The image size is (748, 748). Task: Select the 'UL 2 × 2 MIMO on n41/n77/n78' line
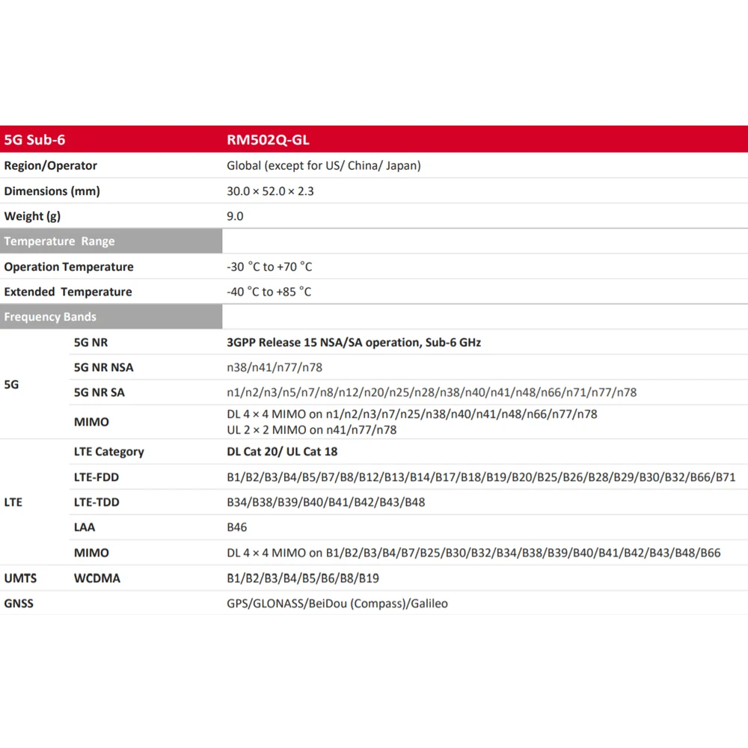point(311,430)
